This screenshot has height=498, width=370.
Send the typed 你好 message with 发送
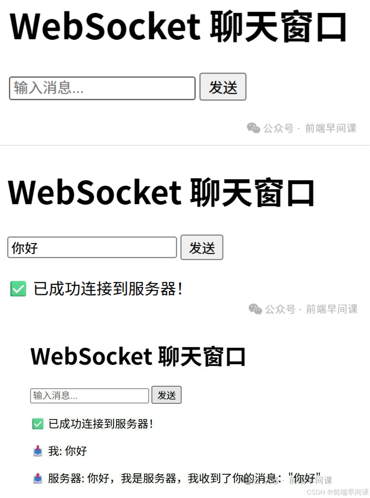click(x=202, y=247)
